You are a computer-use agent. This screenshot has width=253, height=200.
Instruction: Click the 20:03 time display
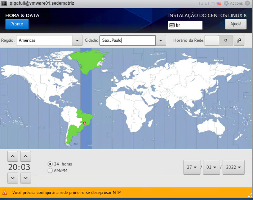(19, 167)
